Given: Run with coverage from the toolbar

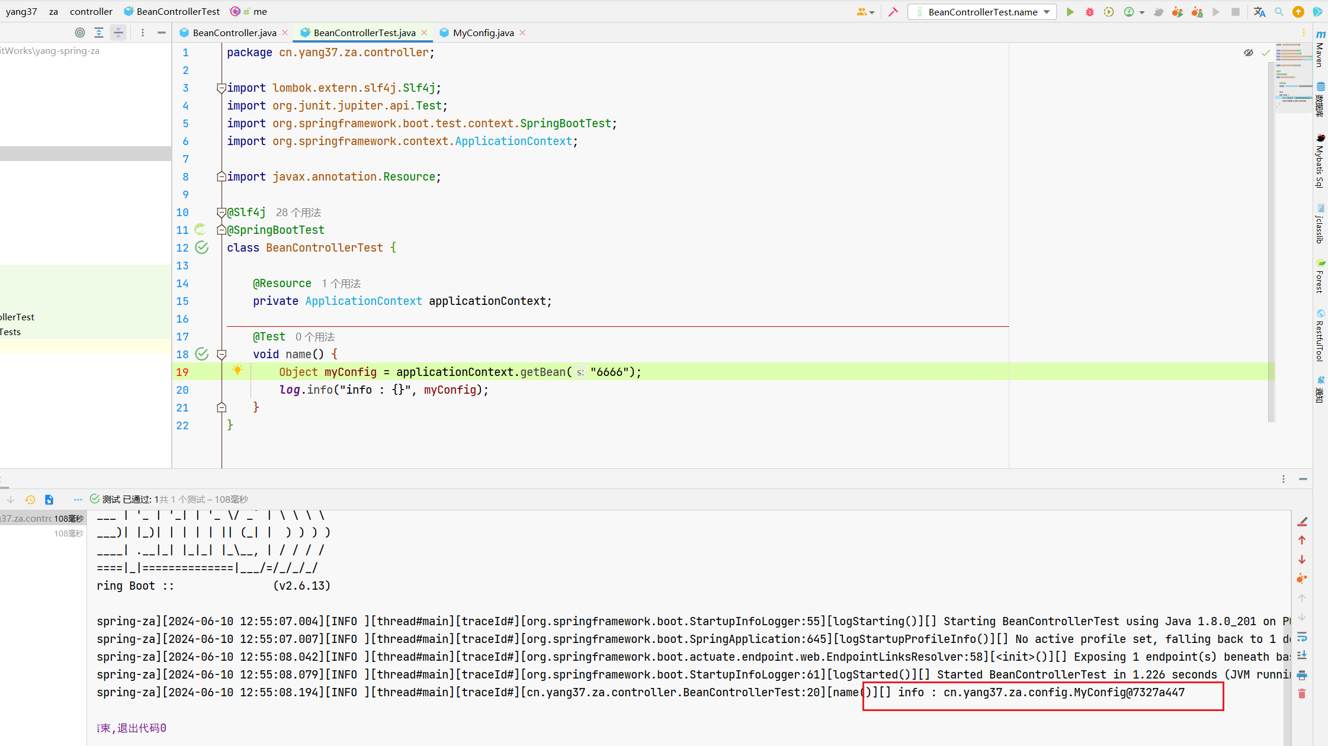Looking at the screenshot, I should pyautogui.click(x=1109, y=12).
